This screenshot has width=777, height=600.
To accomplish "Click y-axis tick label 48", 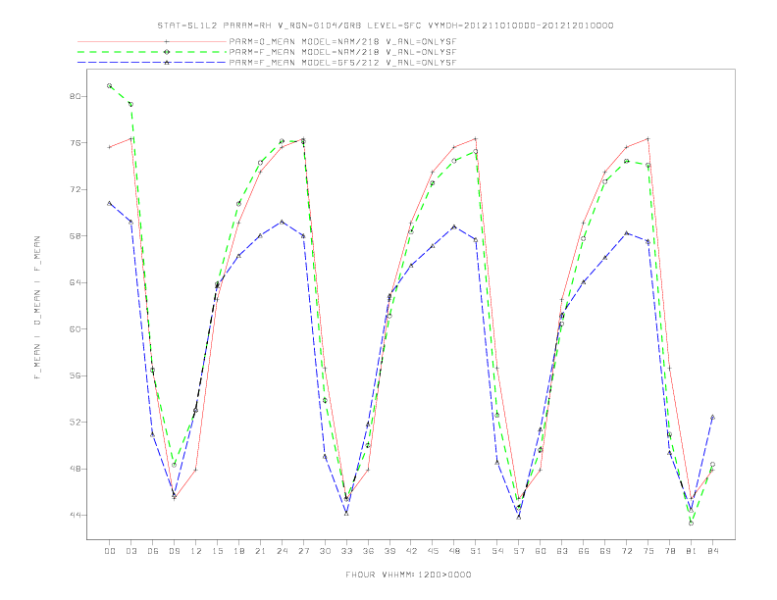I will pyautogui.click(x=75, y=469).
